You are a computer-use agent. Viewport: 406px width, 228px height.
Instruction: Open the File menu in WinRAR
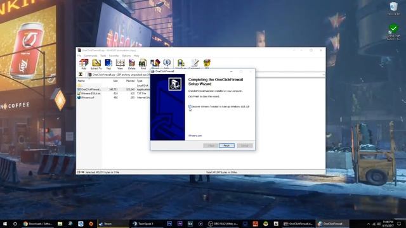[79, 56]
